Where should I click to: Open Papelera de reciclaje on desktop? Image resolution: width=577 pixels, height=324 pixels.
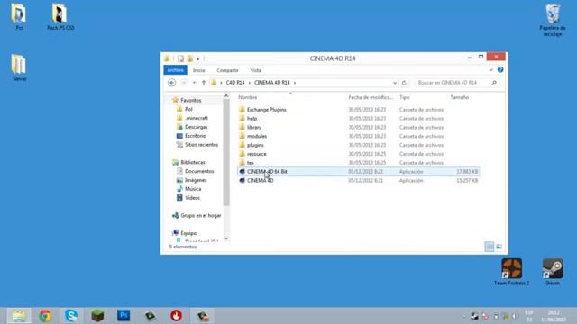click(553, 20)
